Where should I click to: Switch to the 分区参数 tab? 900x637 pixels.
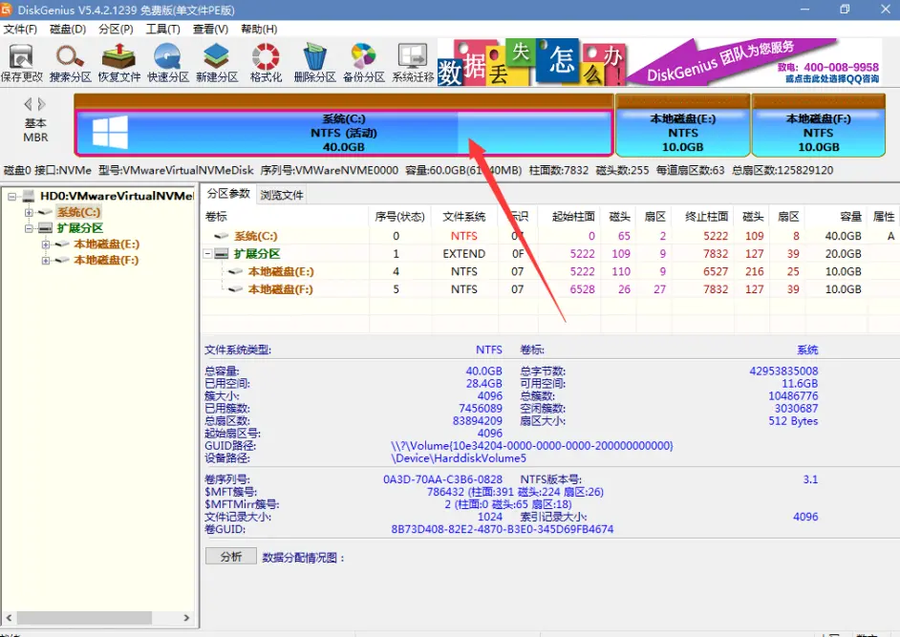(x=228, y=194)
